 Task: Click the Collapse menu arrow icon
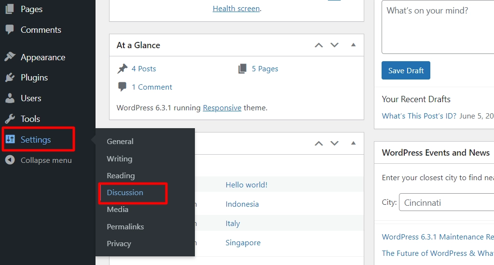pyautogui.click(x=10, y=160)
